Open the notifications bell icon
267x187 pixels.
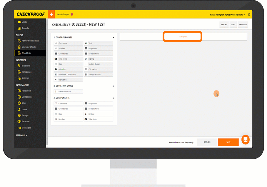pyautogui.click(x=249, y=14)
